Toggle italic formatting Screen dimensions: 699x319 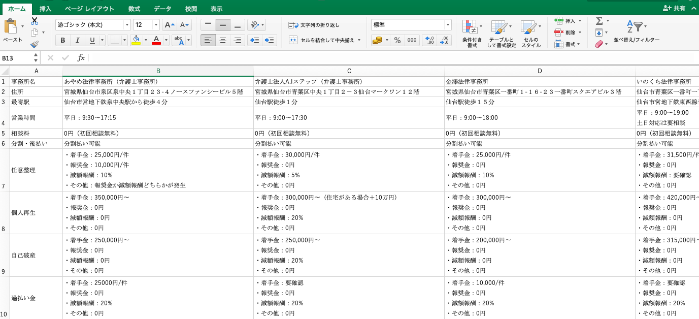click(78, 40)
